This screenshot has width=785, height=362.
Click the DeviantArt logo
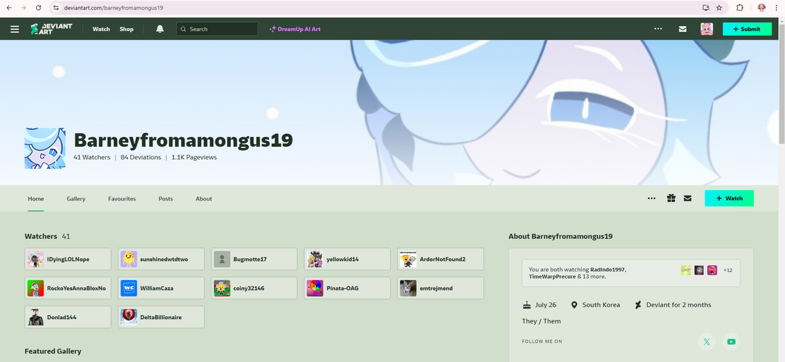52,29
